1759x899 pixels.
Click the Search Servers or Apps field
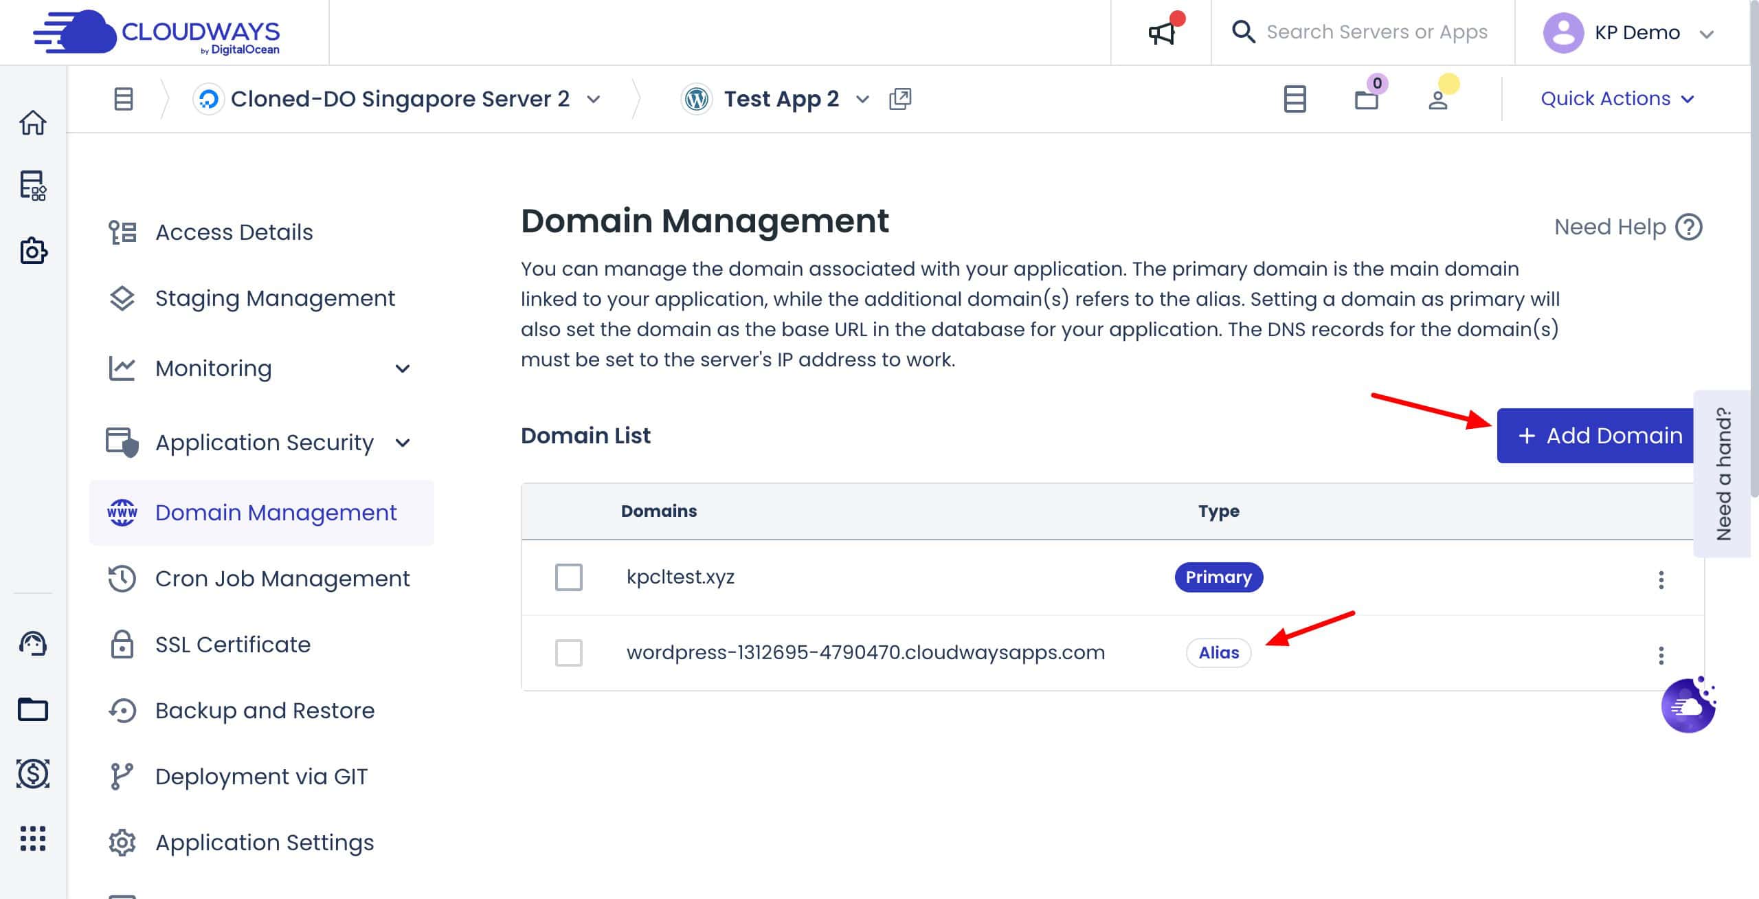pos(1376,32)
